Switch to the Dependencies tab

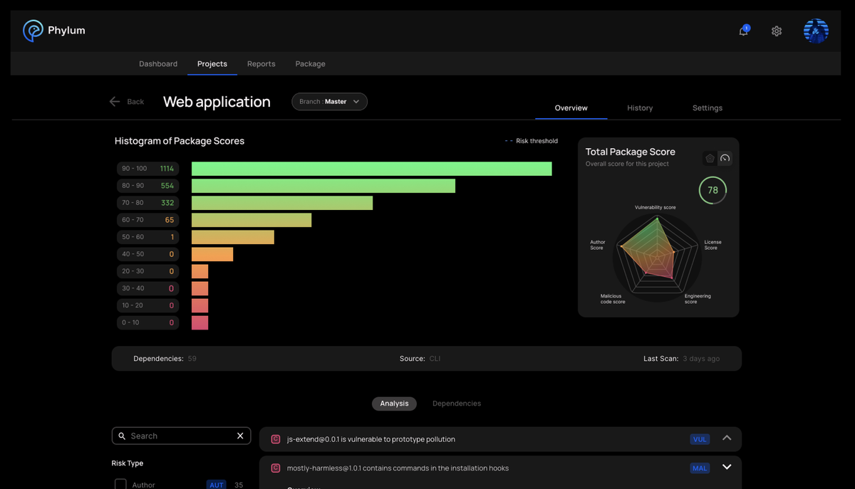[456, 403]
